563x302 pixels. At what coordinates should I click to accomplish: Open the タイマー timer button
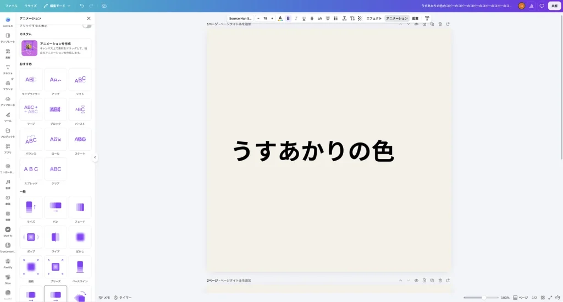(123, 298)
